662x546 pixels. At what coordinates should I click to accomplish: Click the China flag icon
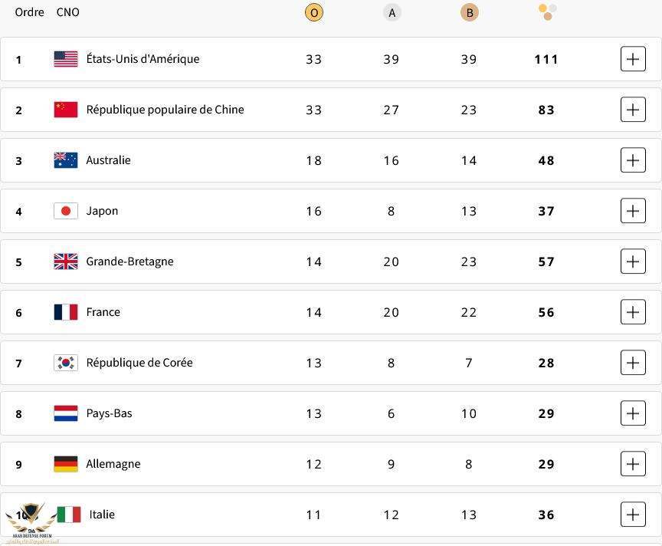[x=66, y=110]
